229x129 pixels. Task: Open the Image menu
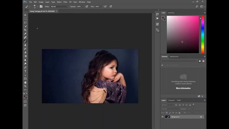tap(41, 2)
